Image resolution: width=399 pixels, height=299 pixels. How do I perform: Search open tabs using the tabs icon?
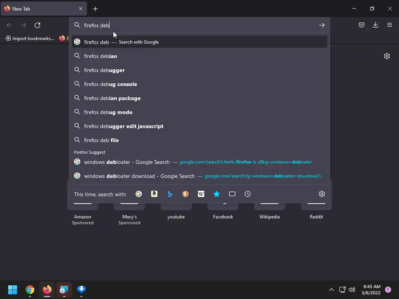click(x=232, y=194)
